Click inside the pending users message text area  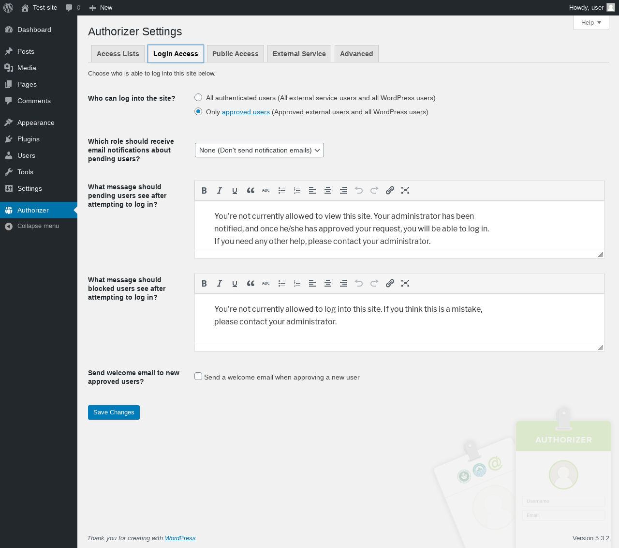point(399,226)
